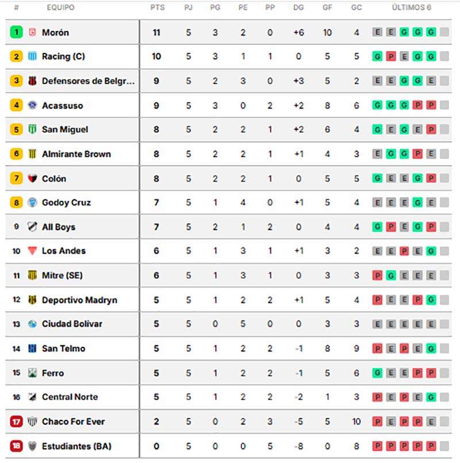Click the Godoy Cruz crest icon
The width and height of the screenshot is (460, 463).
click(x=32, y=202)
